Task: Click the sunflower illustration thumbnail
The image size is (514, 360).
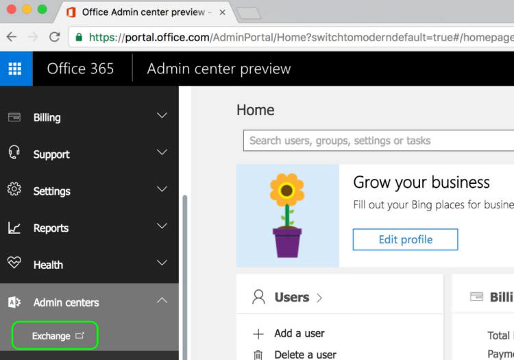Action: pyautogui.click(x=287, y=215)
